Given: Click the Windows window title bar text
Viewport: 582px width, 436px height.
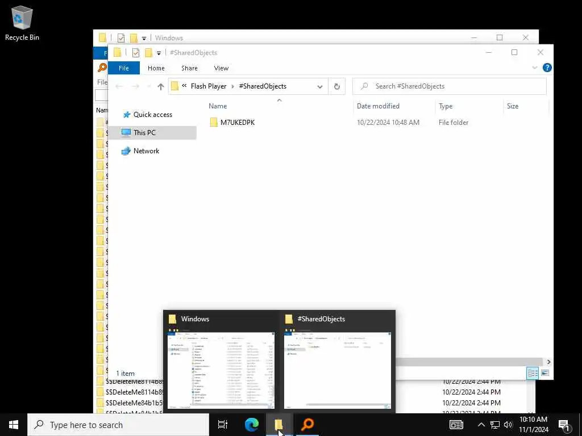Looking at the screenshot, I should pos(169,38).
